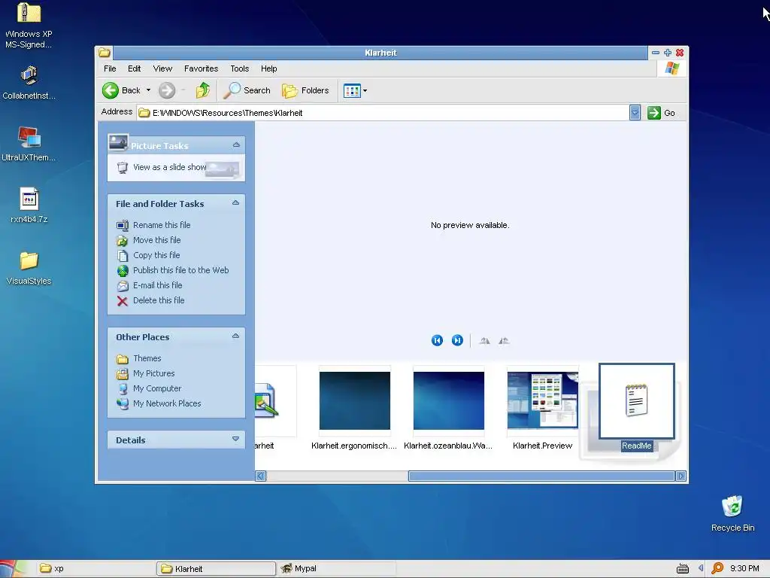Open the Tools menu
770x578 pixels.
tap(240, 68)
